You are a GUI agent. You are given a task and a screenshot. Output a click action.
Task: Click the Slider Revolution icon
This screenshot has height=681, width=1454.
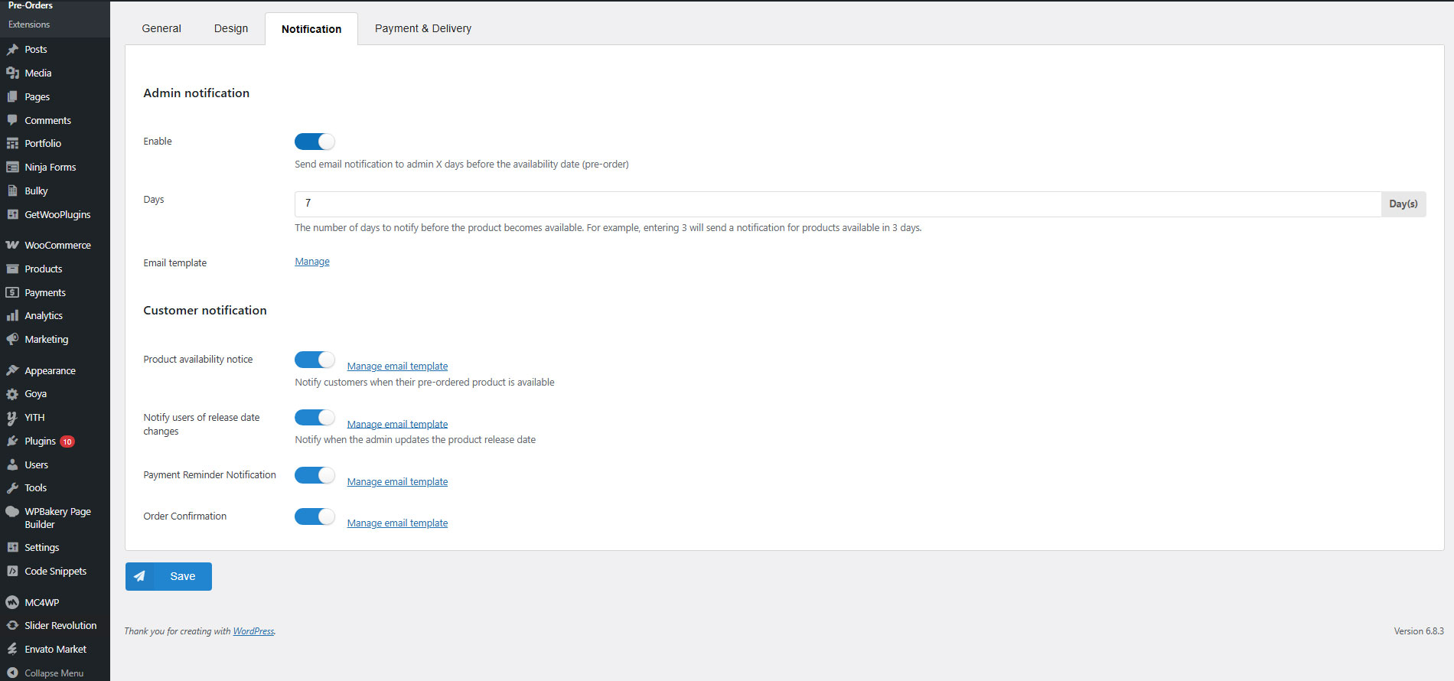(12, 625)
